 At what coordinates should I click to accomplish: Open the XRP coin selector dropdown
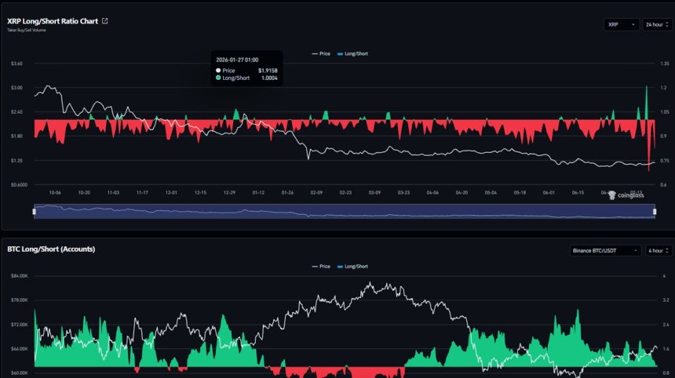pyautogui.click(x=621, y=24)
